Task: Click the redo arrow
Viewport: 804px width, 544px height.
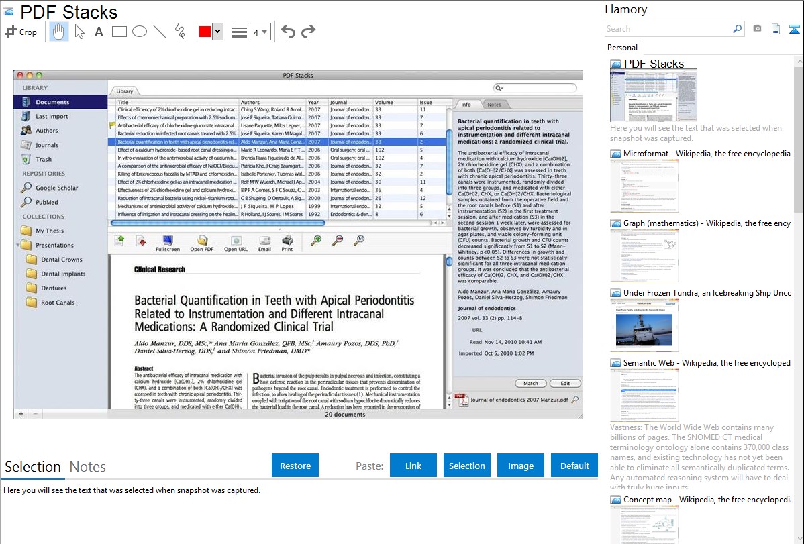Action: click(308, 32)
